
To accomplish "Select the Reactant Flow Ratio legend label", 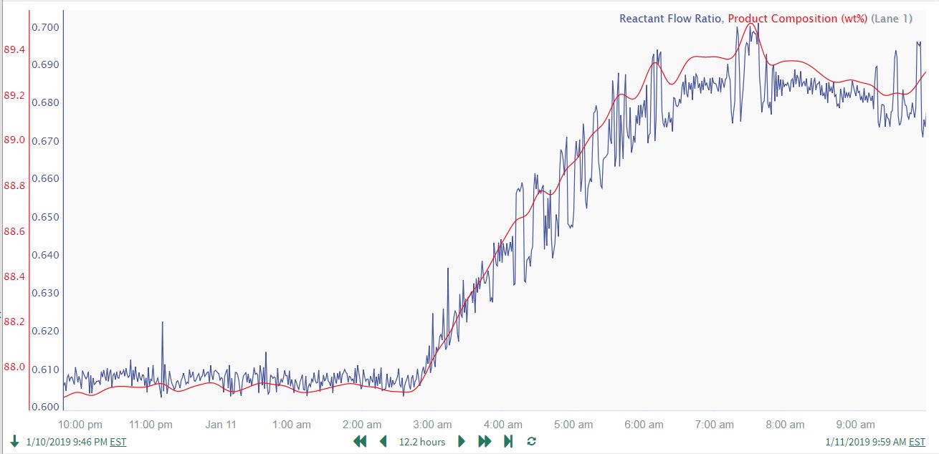I will 671,19.
